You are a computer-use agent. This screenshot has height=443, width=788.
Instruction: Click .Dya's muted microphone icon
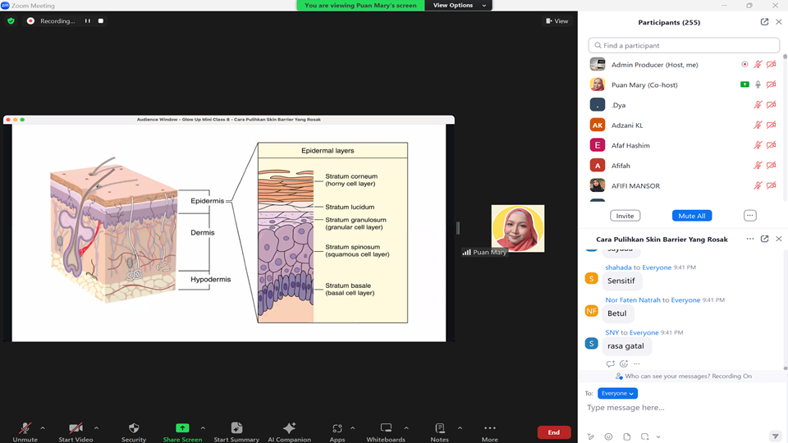[758, 104]
